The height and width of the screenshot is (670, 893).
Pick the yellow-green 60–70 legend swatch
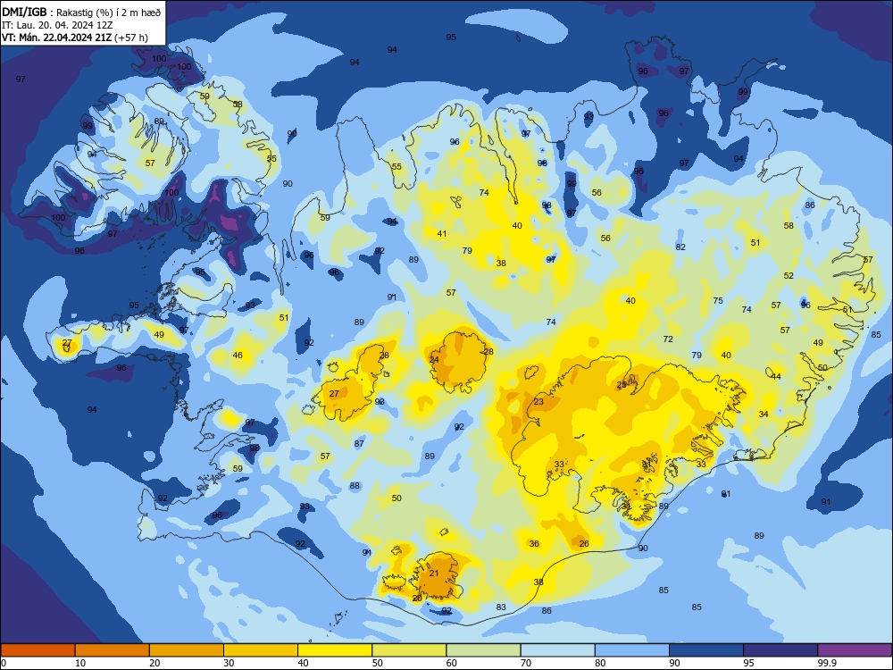483,650
